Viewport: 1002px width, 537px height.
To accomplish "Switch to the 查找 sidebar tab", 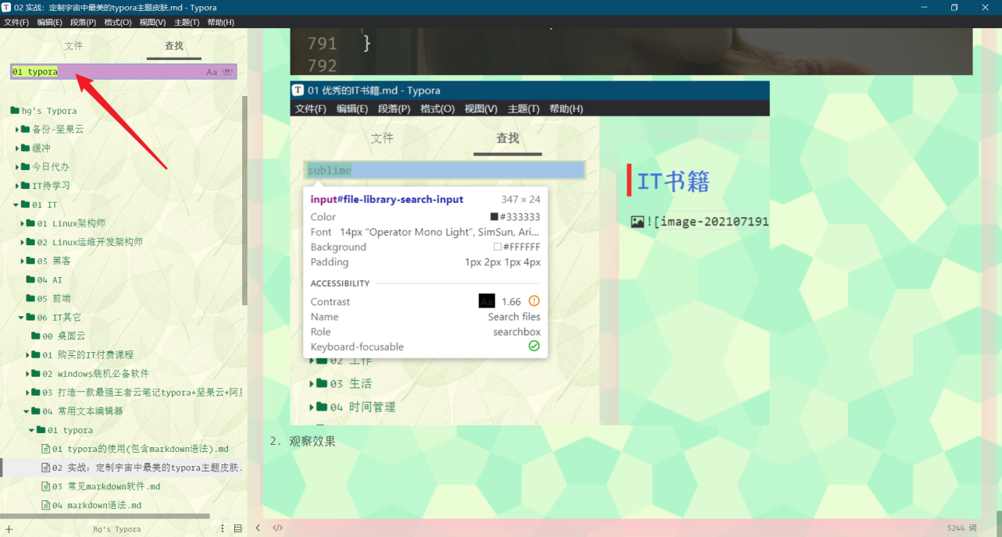I will tap(174, 46).
